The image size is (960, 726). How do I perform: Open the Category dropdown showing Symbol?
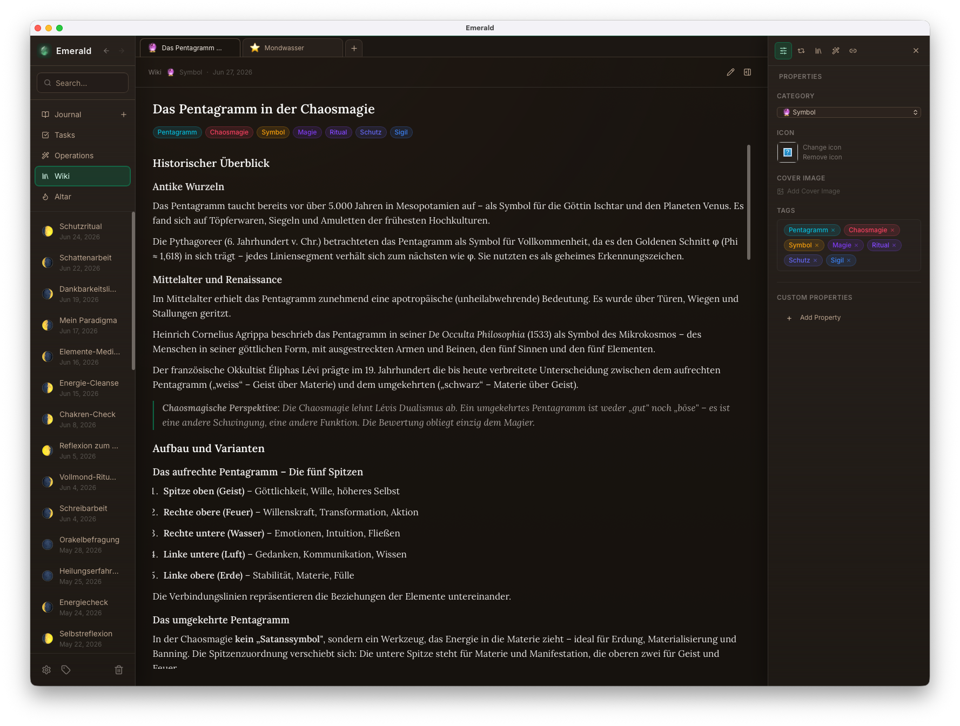coord(849,112)
